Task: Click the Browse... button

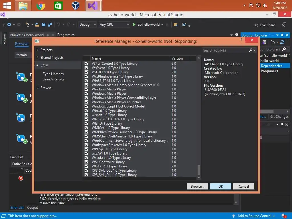Action: point(197,186)
